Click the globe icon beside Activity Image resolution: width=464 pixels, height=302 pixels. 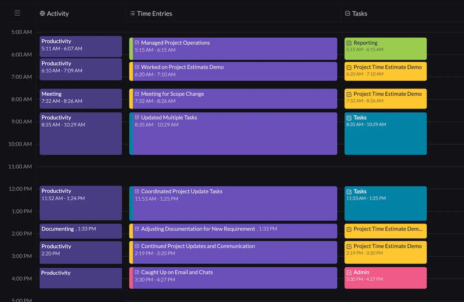(x=42, y=13)
